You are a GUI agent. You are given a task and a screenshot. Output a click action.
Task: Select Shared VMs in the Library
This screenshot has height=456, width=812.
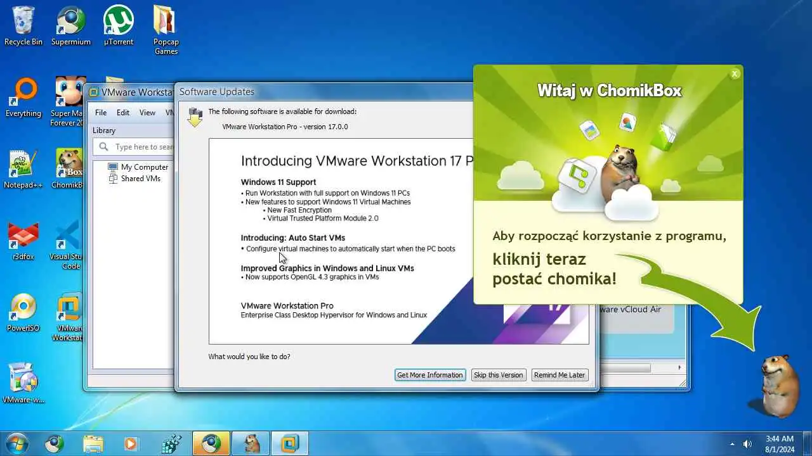(134, 179)
